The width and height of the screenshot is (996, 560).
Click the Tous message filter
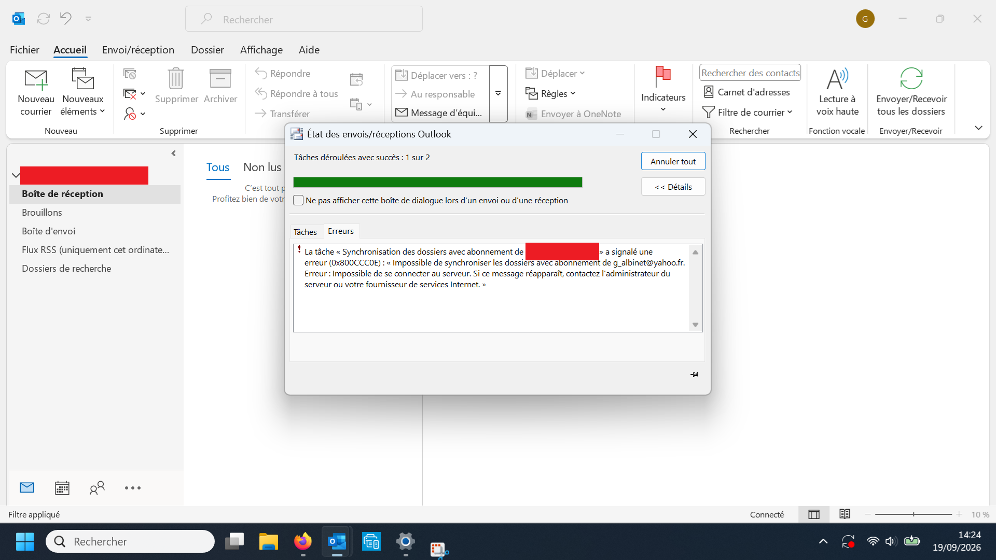click(218, 167)
